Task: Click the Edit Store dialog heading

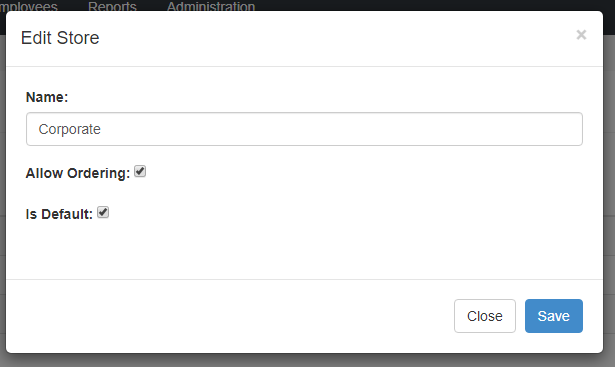Action: coord(60,38)
